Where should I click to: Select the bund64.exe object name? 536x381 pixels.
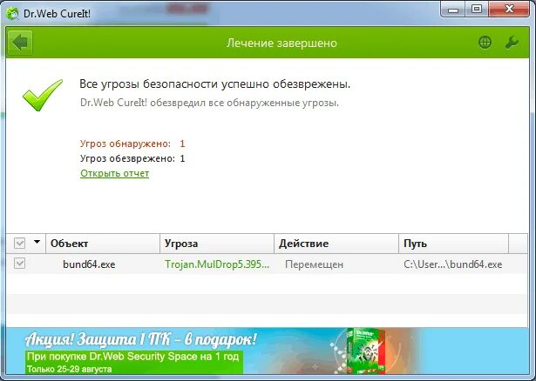tap(89, 264)
